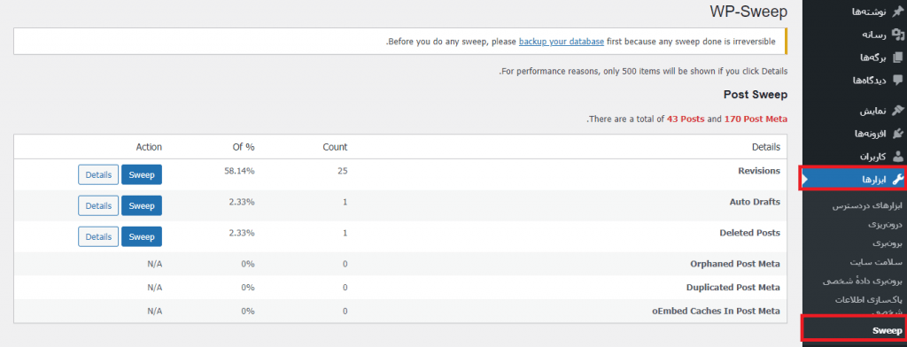Click the Action column header
This screenshot has height=347, width=907.
point(149,147)
